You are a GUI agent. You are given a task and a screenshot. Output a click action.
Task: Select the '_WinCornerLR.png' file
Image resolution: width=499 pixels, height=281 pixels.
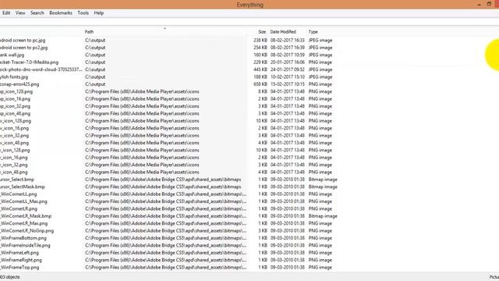pyautogui.click(x=19, y=209)
